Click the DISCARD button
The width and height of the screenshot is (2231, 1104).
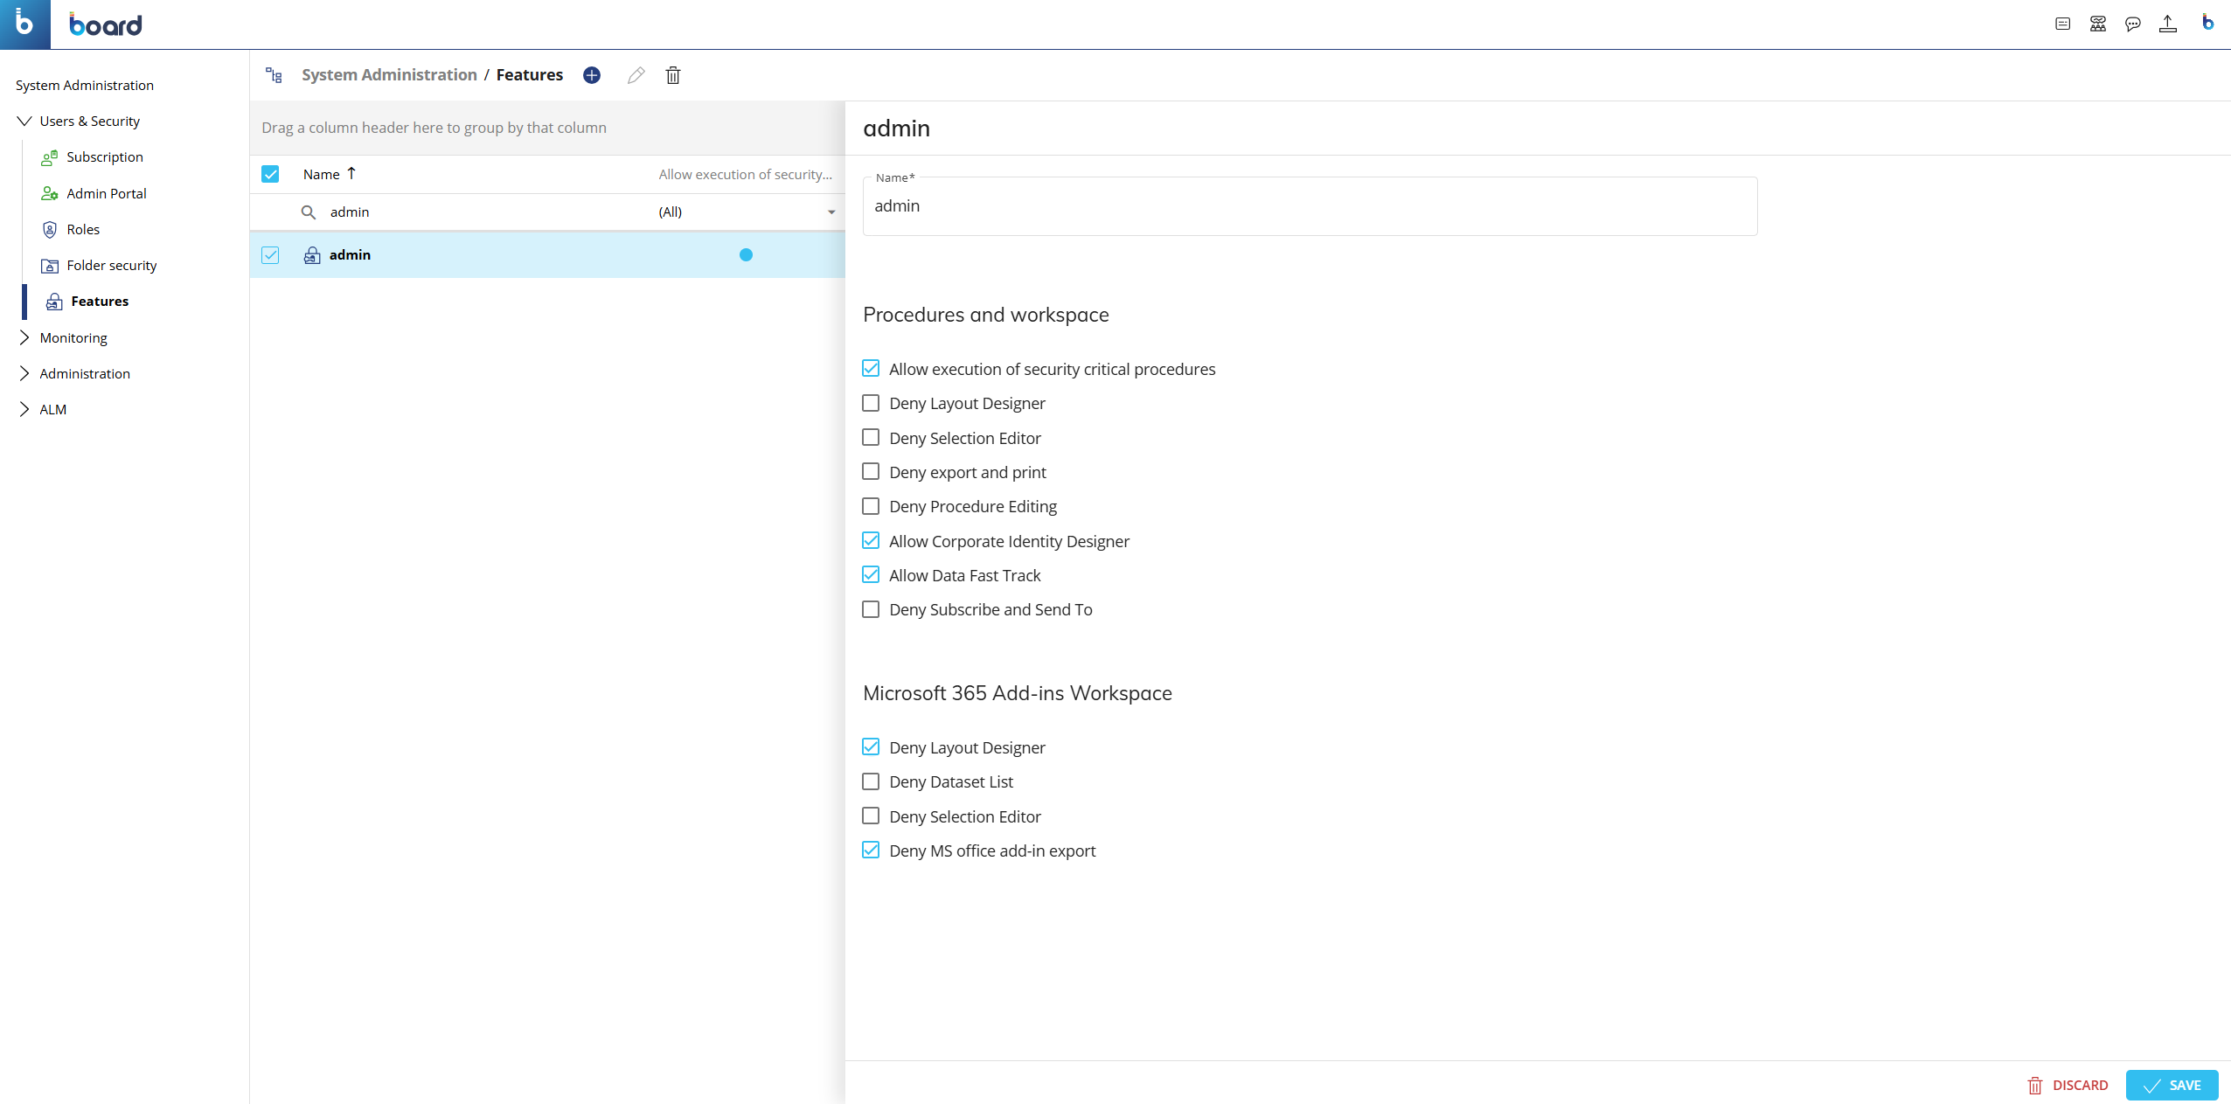pos(2068,1086)
